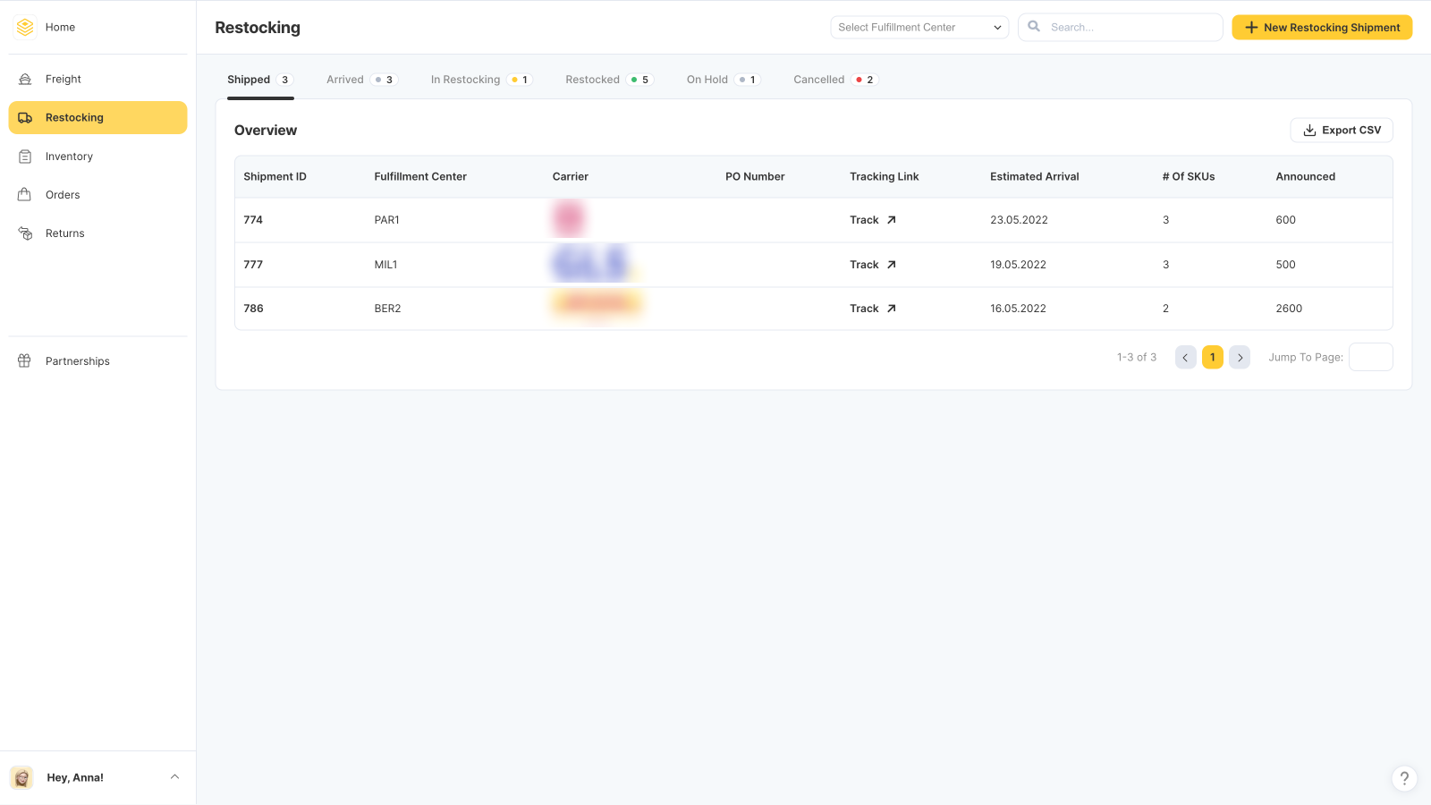Go to Home via the layers logo icon
Viewport: 1431px width, 805px height.
pos(24,27)
